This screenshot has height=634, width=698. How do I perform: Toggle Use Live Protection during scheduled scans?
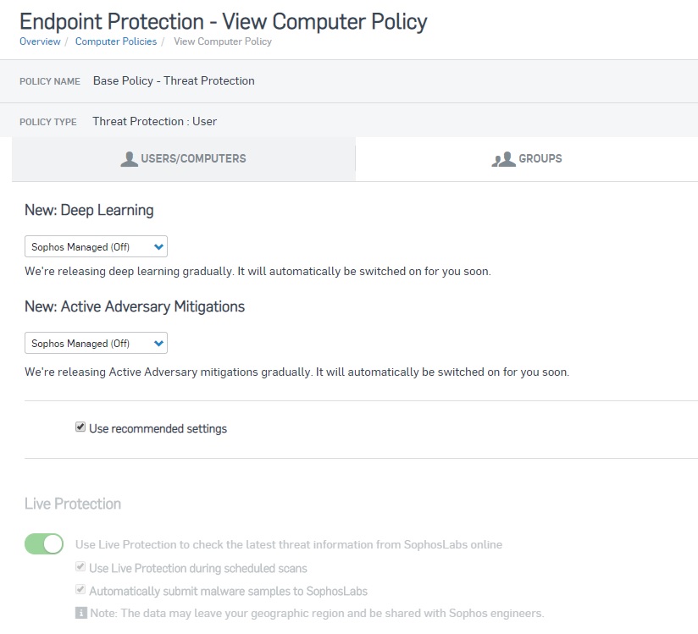[80, 567]
